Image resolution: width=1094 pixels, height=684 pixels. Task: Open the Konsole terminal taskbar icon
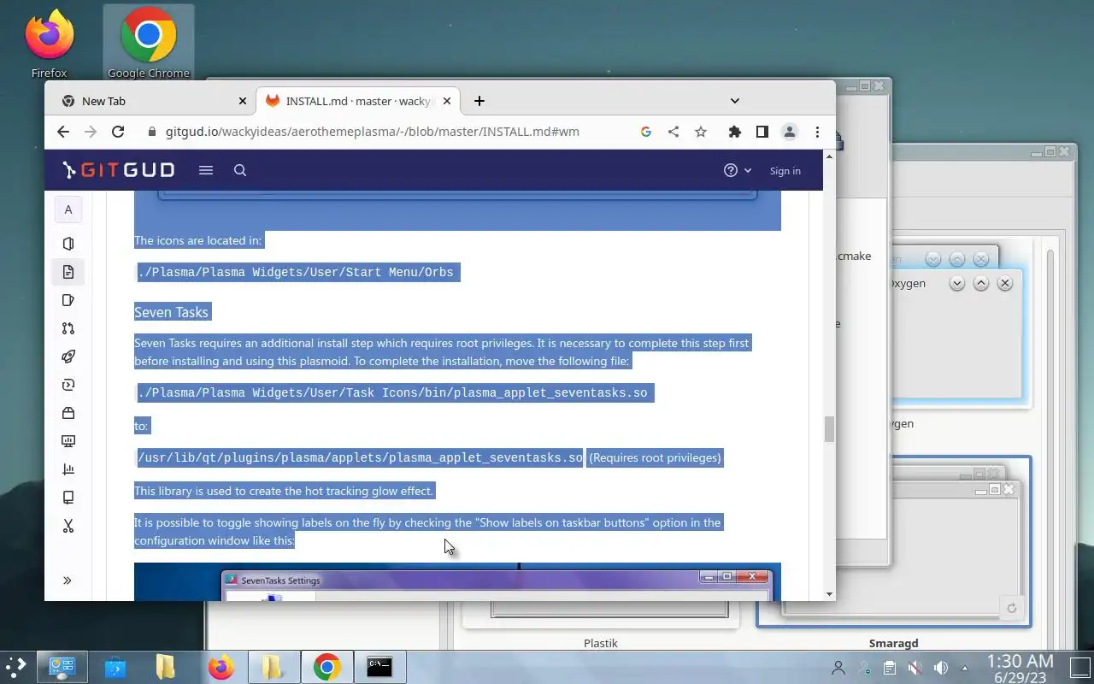pyautogui.click(x=379, y=667)
